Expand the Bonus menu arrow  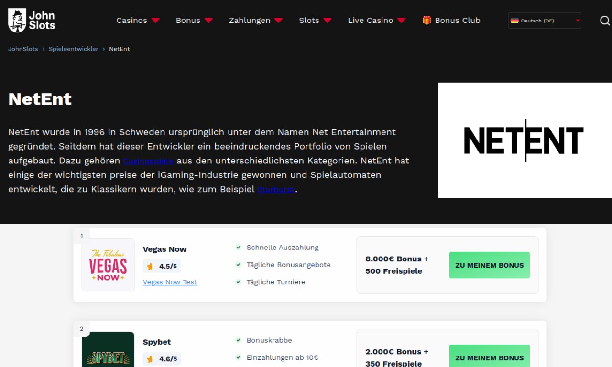pos(208,21)
